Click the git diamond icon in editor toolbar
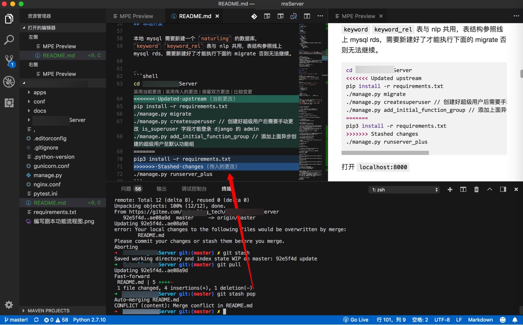The image size is (523, 325). [x=254, y=16]
